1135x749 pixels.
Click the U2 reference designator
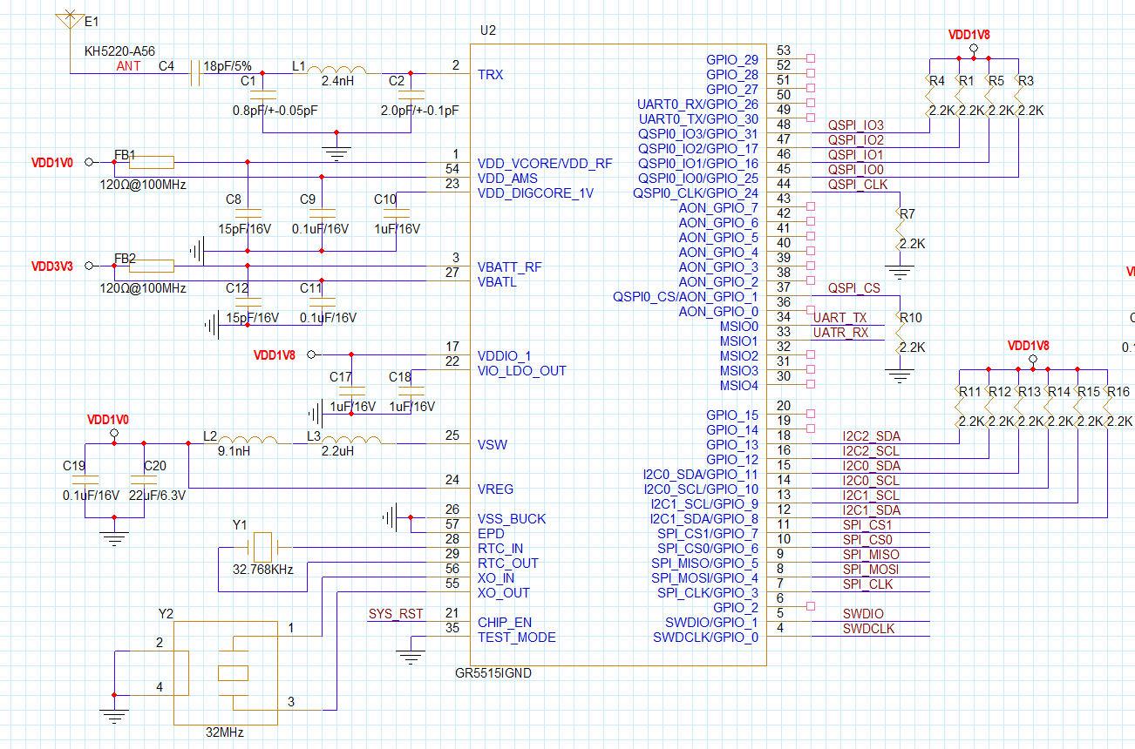(x=487, y=30)
